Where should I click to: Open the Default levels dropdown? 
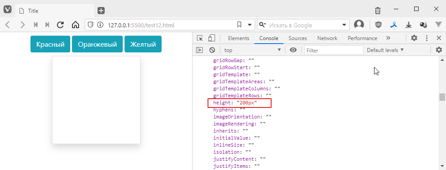(x=386, y=50)
